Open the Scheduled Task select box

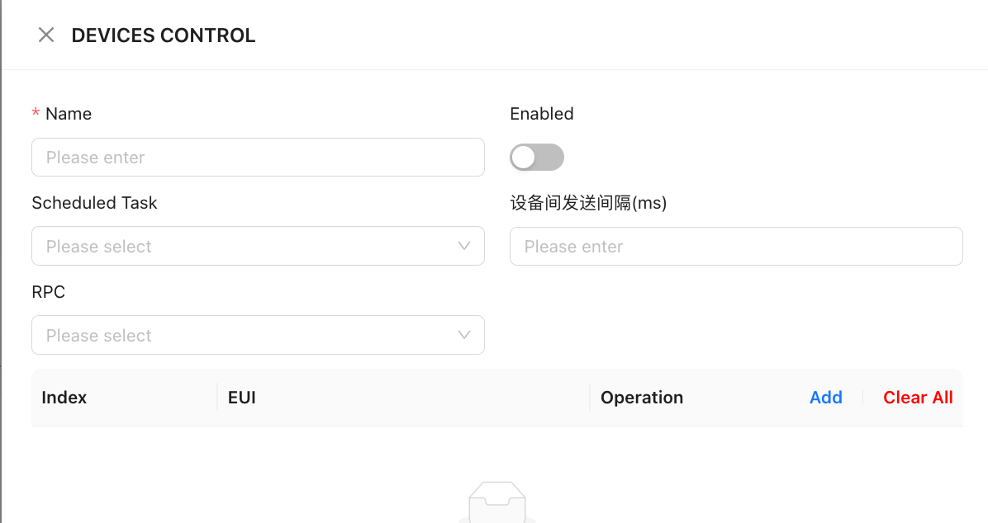point(248,246)
